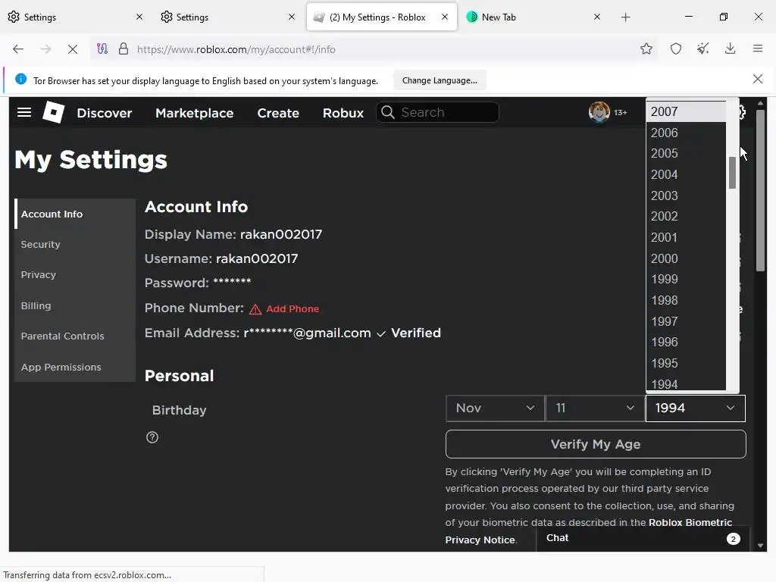Select the Account Info sidebar item

coord(75,214)
